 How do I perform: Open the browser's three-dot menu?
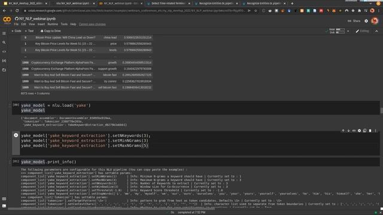(379, 11)
